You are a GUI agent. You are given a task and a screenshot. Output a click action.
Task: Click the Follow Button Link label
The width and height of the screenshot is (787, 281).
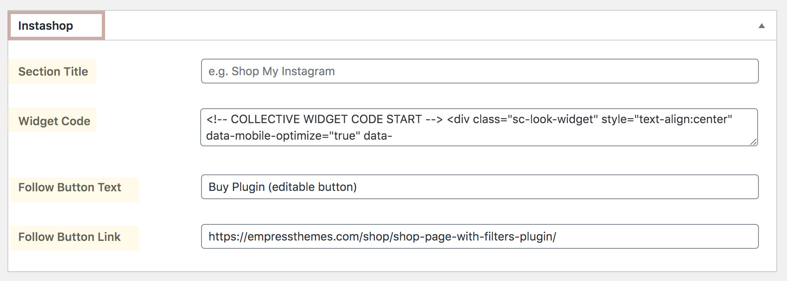69,237
